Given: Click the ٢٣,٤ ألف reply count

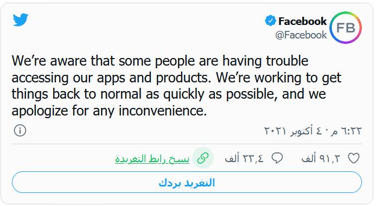Looking at the screenshot, I should [x=244, y=158].
